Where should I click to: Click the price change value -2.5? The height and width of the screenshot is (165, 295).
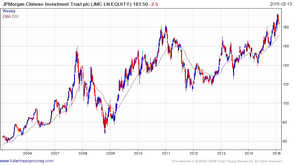tap(154, 4)
